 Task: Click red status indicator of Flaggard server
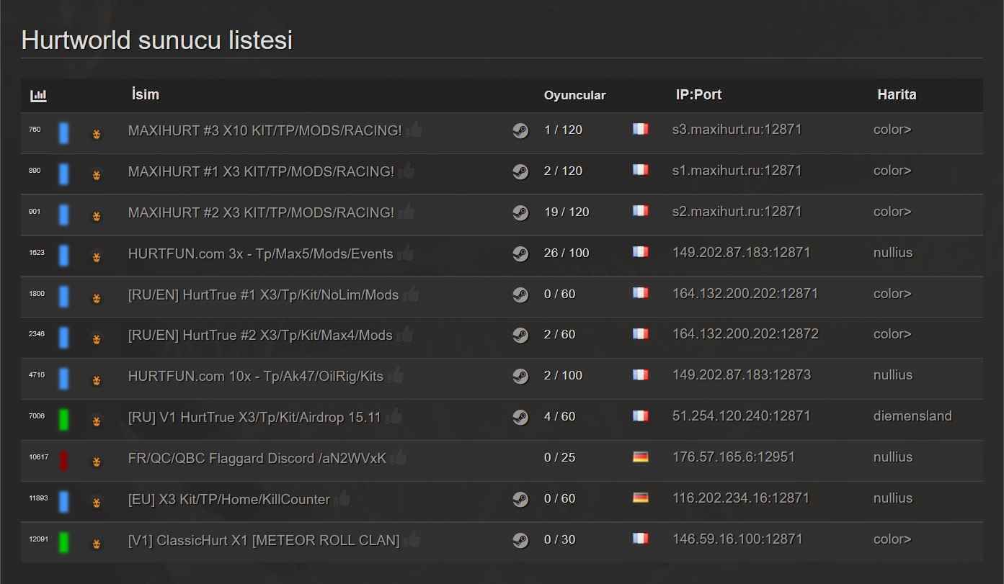(x=63, y=460)
